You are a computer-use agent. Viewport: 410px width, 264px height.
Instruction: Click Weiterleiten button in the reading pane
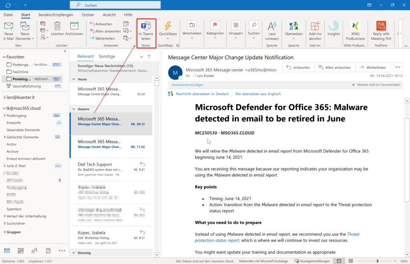pyautogui.click(x=373, y=67)
